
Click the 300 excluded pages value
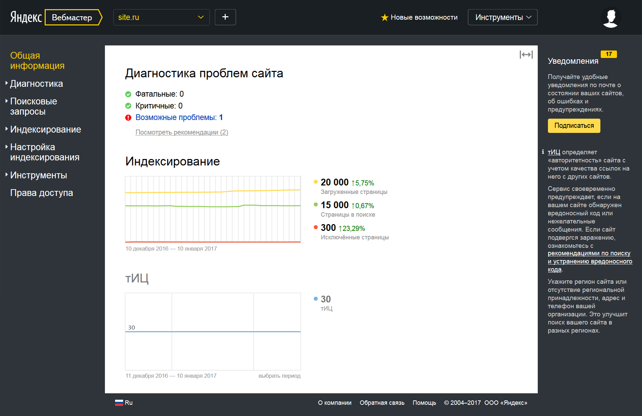point(328,228)
